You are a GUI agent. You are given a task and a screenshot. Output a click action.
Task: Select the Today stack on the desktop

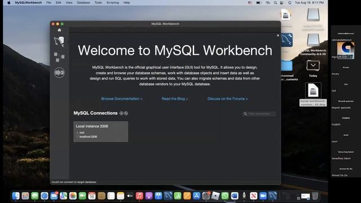tap(313, 68)
